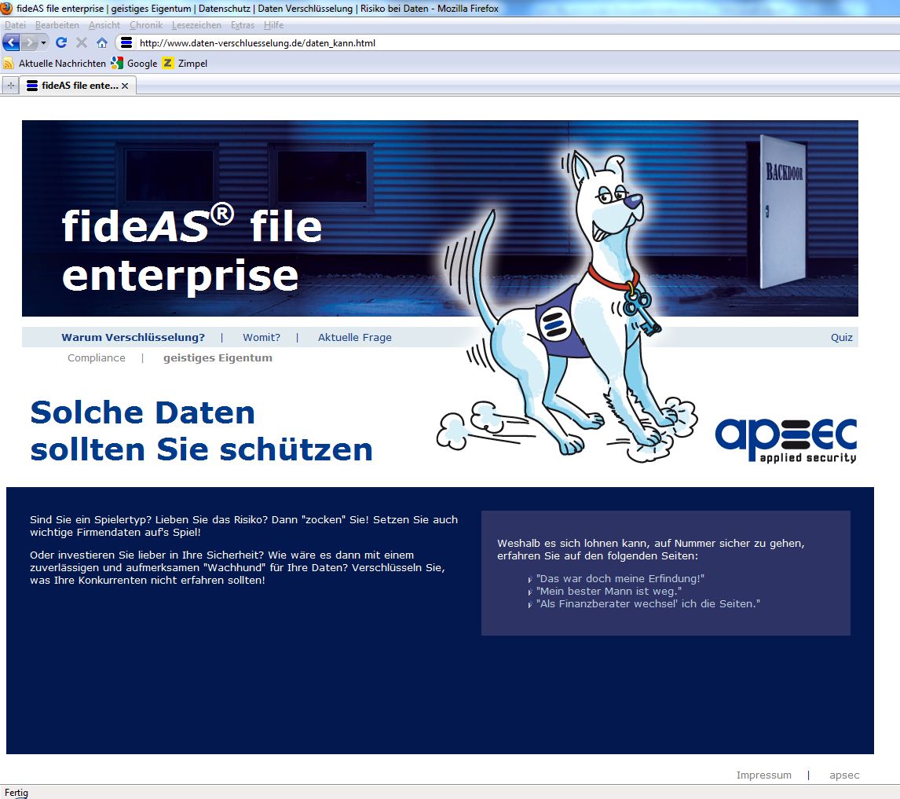Open the Extras menu

pos(242,25)
